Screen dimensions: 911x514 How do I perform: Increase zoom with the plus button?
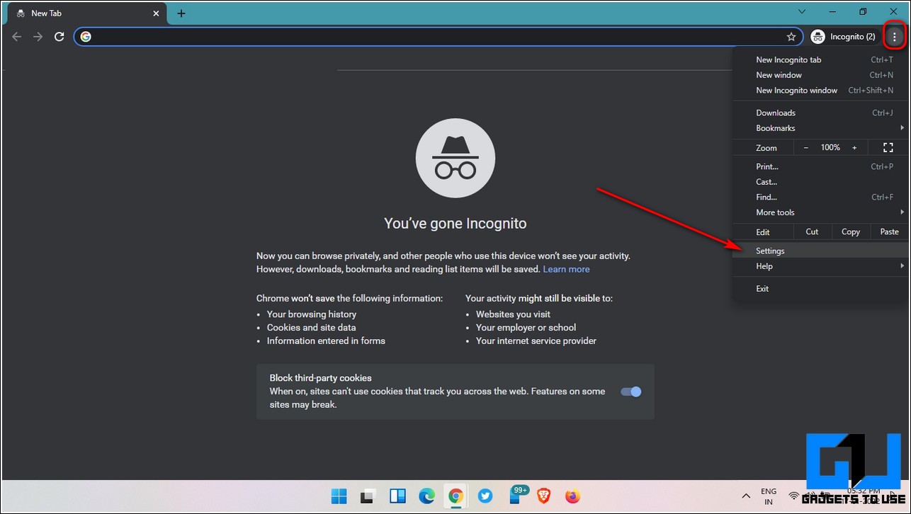coord(854,147)
